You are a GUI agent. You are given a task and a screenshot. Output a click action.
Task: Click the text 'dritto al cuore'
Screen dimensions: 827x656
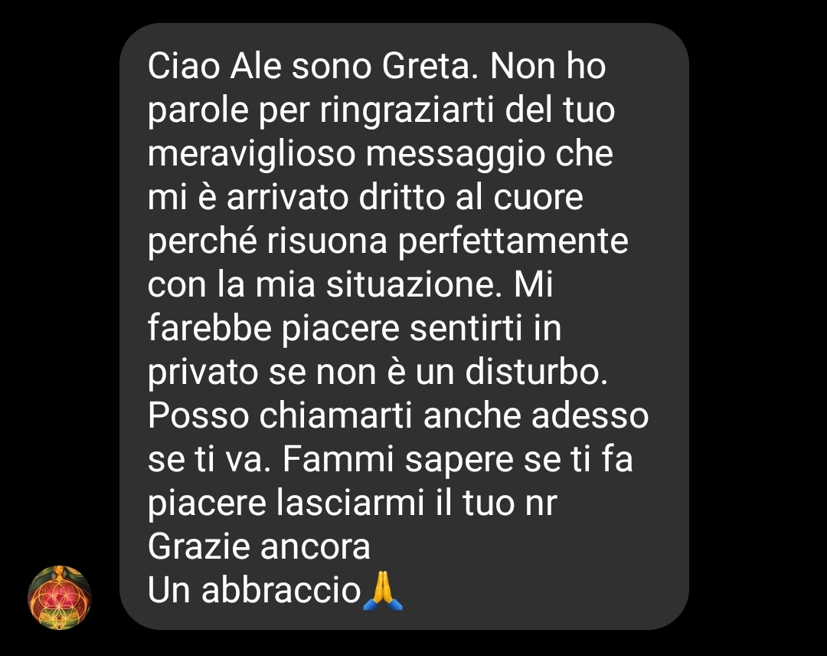coord(471,198)
